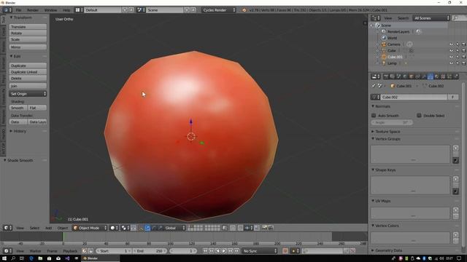Click the auto keyframe record button
The width and height of the screenshot is (467, 262).
[285, 251]
